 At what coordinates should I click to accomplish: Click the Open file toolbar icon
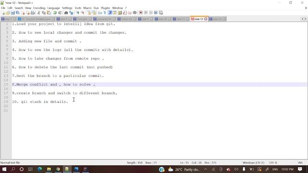click(8, 13)
